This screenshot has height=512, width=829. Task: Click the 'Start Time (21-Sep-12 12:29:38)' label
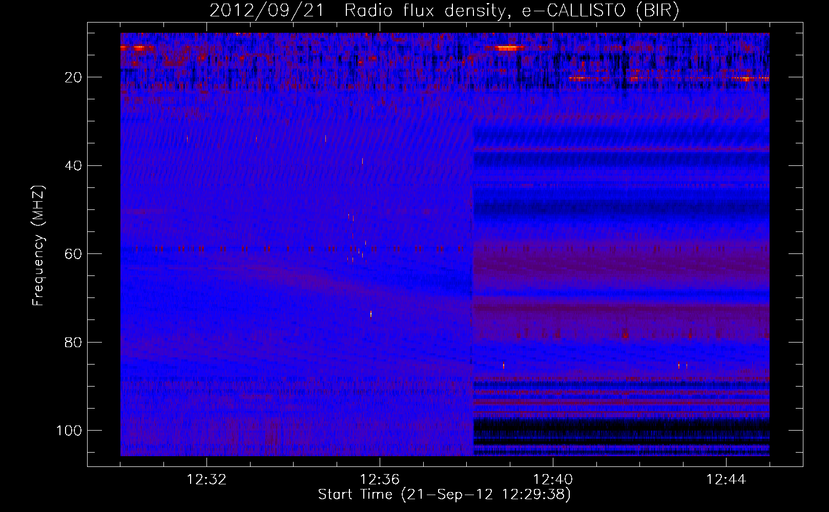tap(444, 495)
